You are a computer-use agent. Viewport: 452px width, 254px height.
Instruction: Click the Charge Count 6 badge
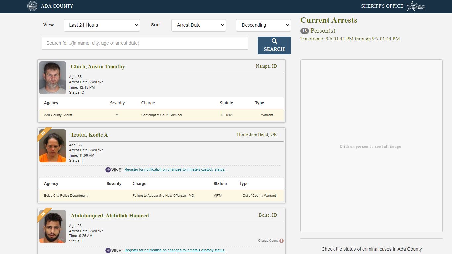[x=281, y=241]
